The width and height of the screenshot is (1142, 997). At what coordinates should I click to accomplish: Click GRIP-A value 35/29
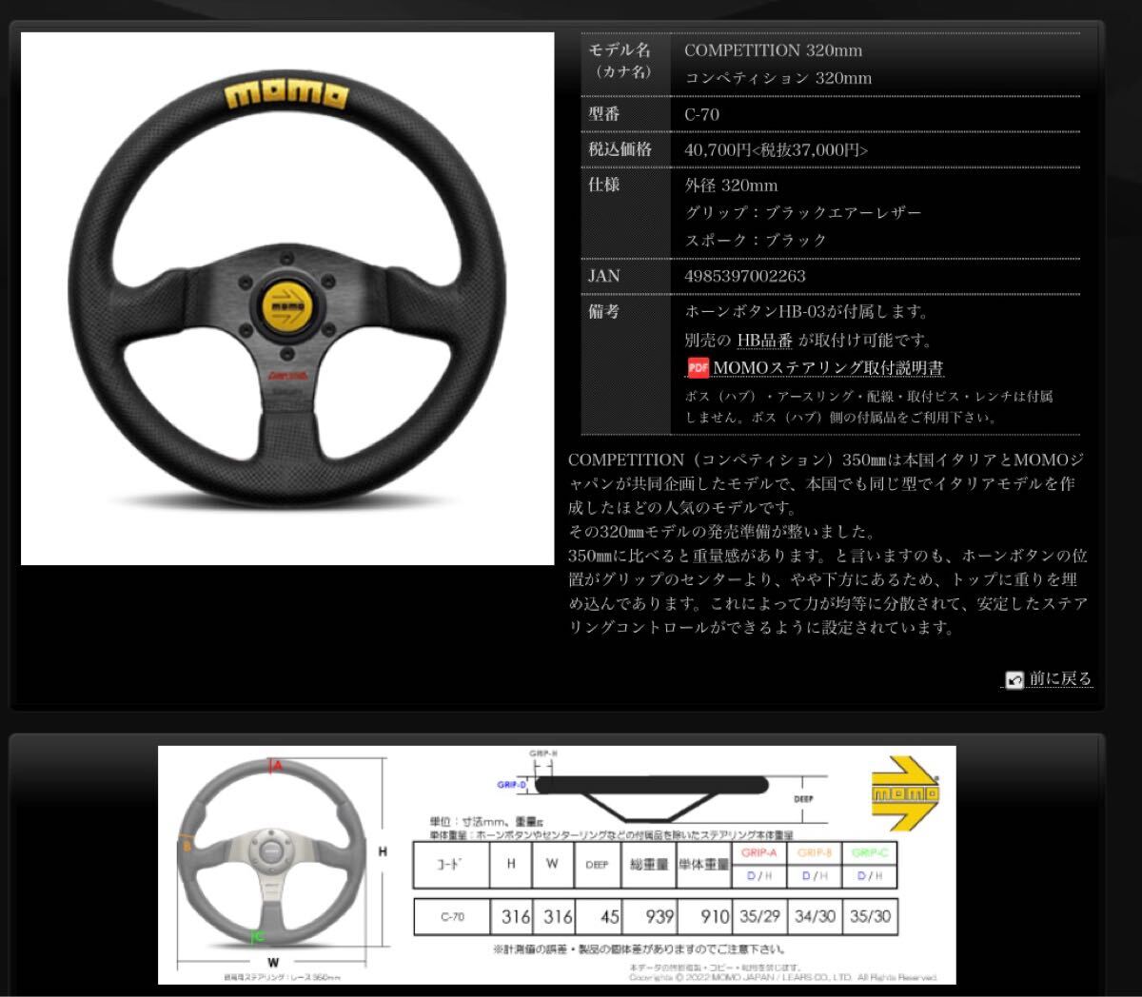pos(759,917)
